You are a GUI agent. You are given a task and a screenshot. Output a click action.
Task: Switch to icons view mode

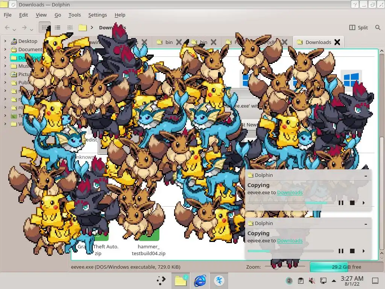(x=45, y=27)
